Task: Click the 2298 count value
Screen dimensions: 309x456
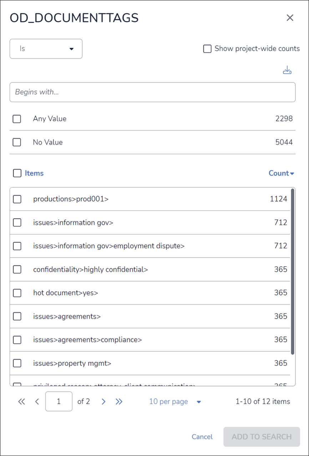Action: click(x=284, y=119)
